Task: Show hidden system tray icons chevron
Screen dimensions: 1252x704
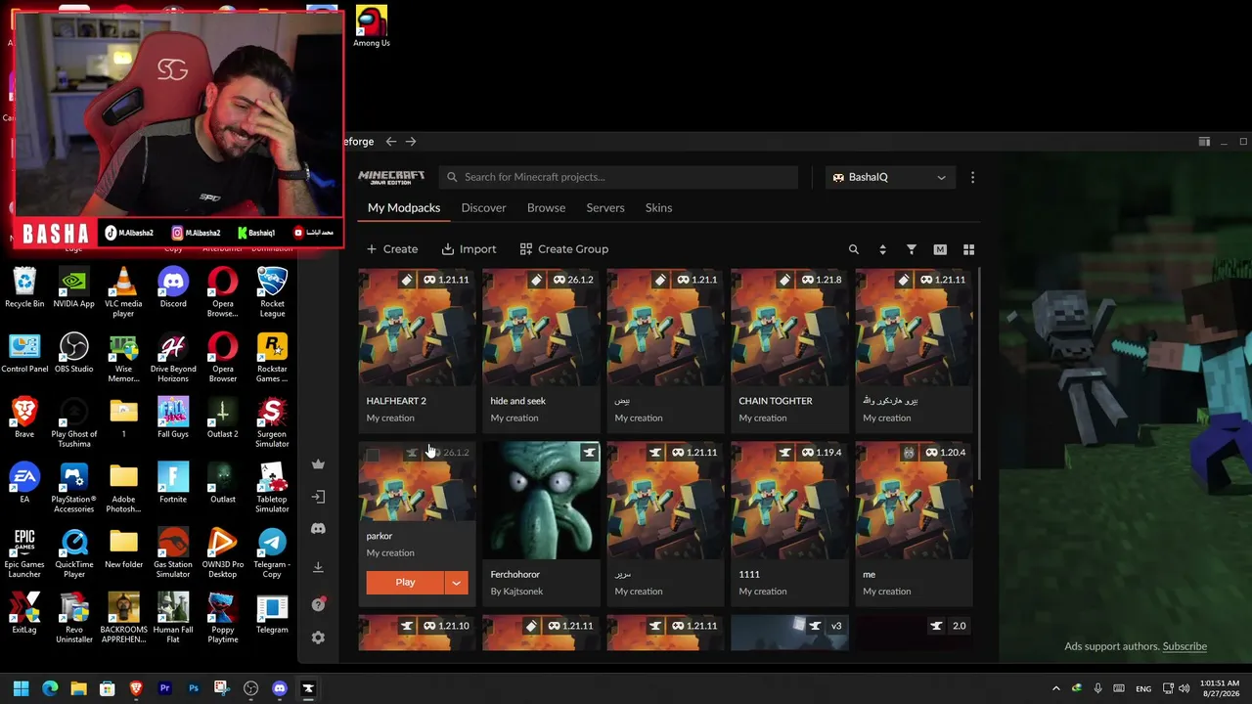Action: pyautogui.click(x=1055, y=688)
